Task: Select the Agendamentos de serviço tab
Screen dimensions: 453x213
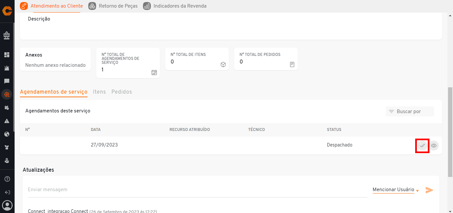Action: pyautogui.click(x=54, y=92)
